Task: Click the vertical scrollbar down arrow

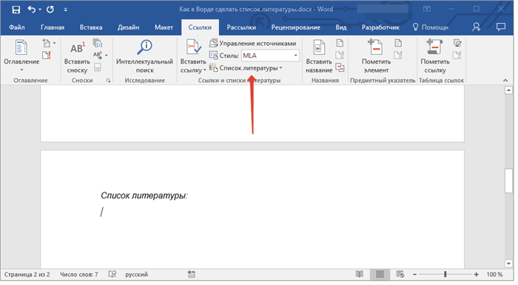Action: pyautogui.click(x=509, y=264)
